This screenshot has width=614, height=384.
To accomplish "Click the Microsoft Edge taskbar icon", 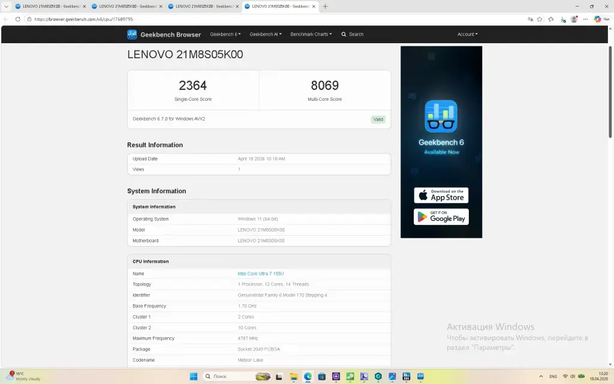I will (308, 376).
